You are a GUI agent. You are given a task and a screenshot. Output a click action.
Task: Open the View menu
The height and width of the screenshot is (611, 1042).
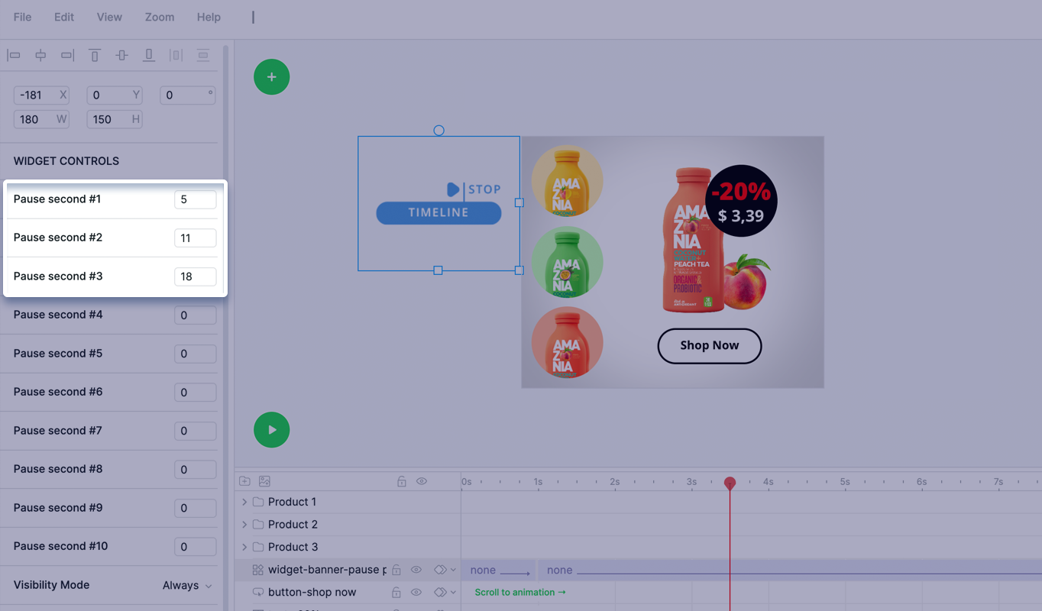[109, 17]
